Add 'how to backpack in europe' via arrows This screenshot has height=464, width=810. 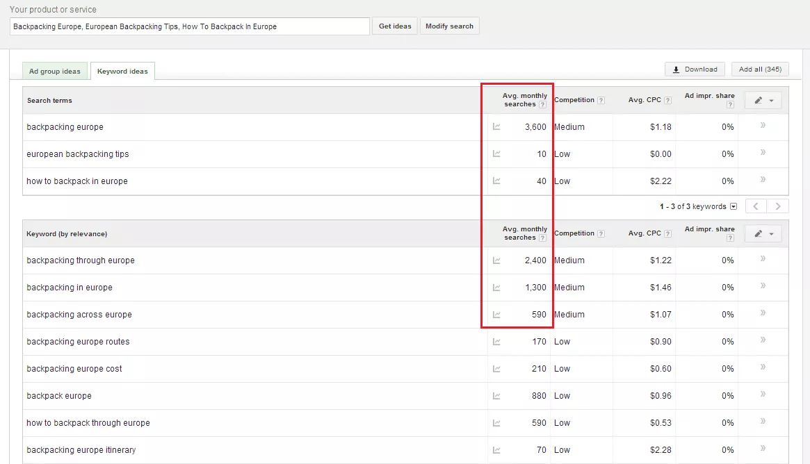763,180
